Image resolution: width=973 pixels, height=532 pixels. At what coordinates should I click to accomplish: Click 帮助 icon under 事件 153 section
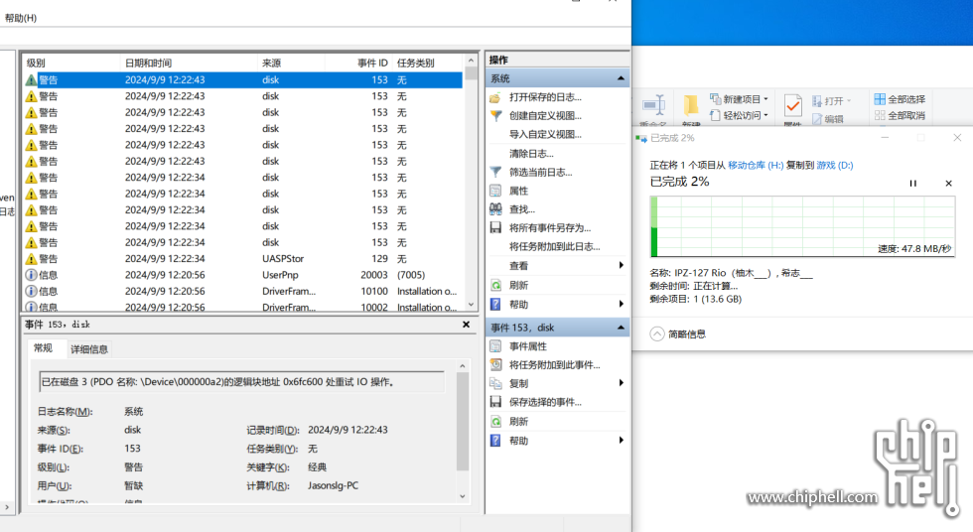pyautogui.click(x=495, y=441)
